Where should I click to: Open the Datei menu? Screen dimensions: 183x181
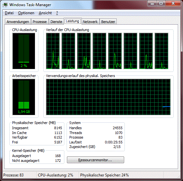click(x=9, y=13)
